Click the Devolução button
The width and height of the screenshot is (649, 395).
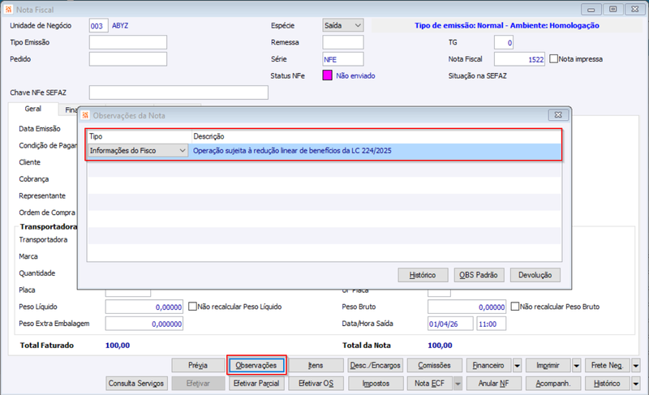(x=535, y=275)
